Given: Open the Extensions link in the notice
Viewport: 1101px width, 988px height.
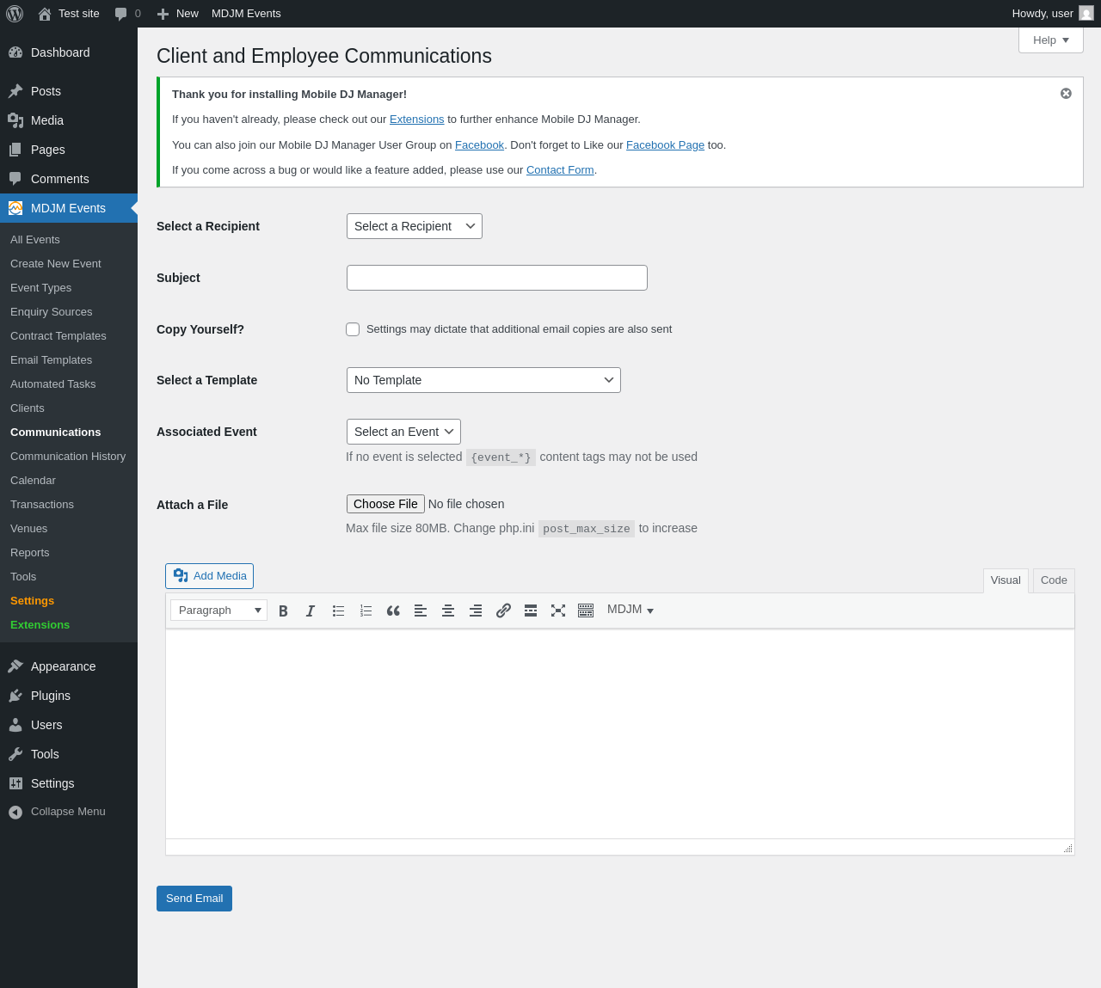Looking at the screenshot, I should click(x=416, y=120).
